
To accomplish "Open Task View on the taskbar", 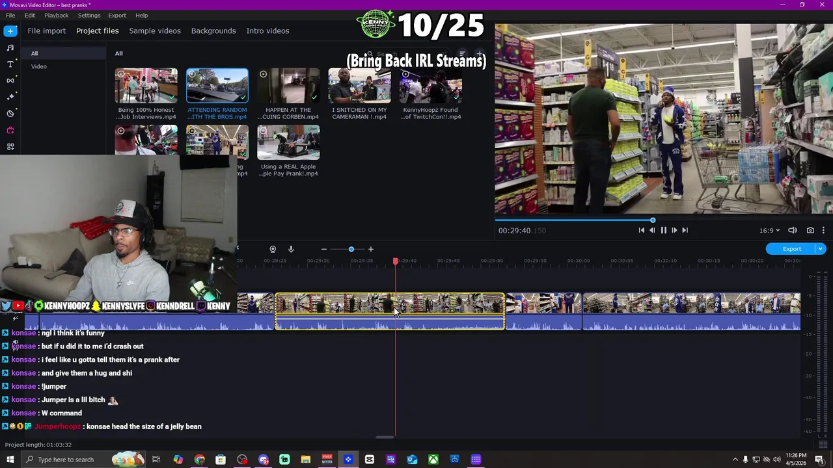I will click(156, 460).
